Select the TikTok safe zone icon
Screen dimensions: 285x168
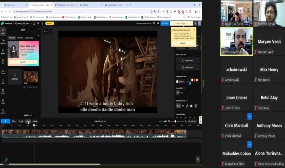tap(187, 106)
